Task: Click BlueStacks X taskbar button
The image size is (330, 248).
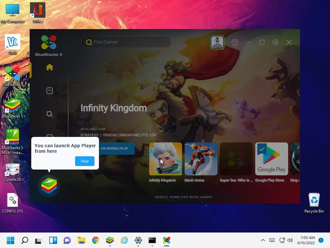Action: (x=167, y=240)
